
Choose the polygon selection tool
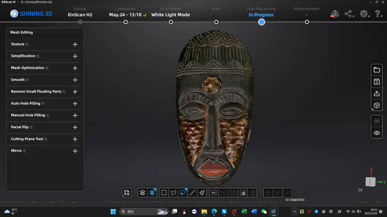[x=173, y=193]
